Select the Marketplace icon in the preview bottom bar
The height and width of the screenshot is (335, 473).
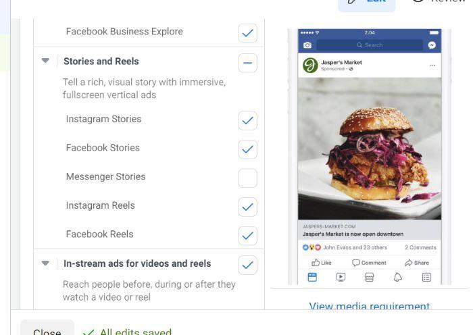pos(369,277)
